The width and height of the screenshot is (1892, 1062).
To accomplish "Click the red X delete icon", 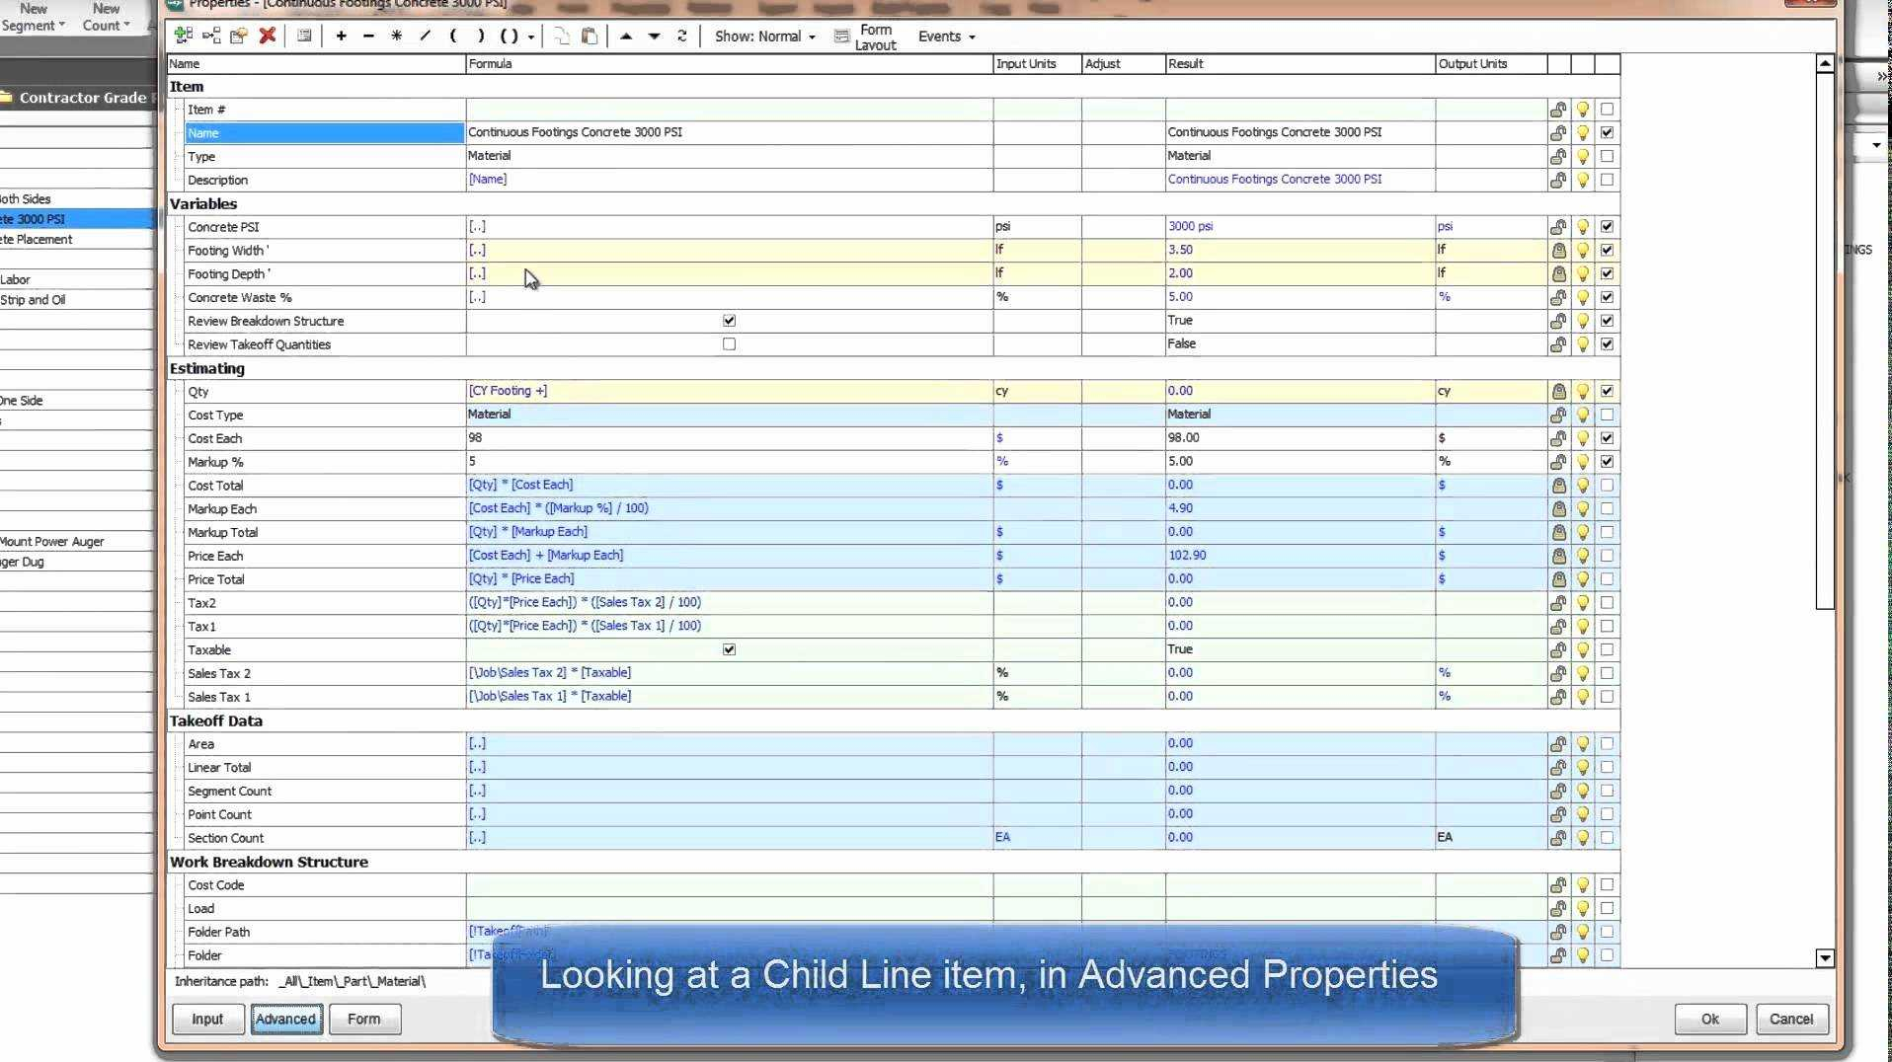I will 268,36.
